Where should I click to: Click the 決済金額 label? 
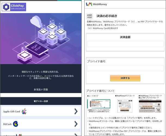click(x=125, y=37)
